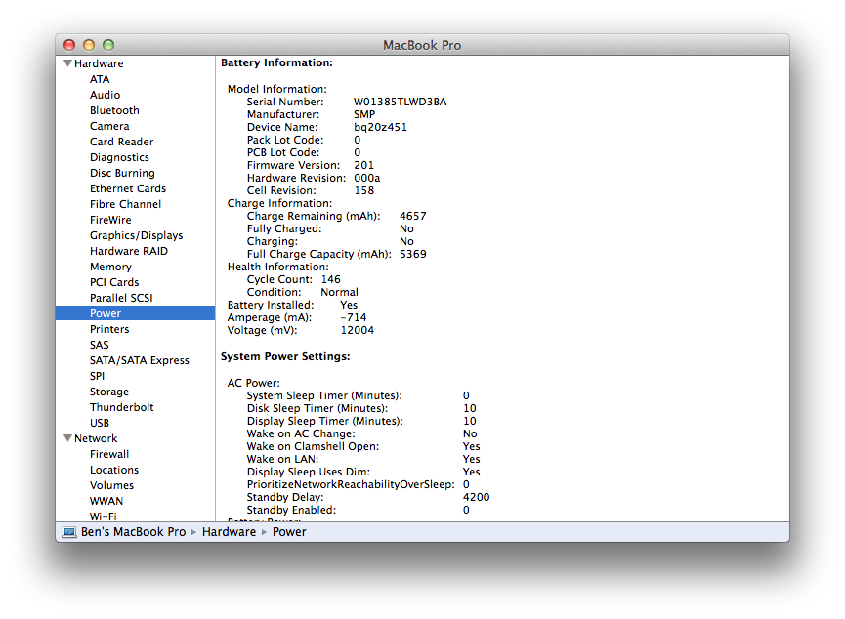This screenshot has height=619, width=845.
Task: Minimize window with yellow button
Action: tap(89, 45)
